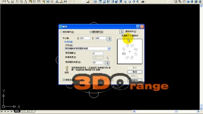This screenshot has width=203, height=114.
Task: Switch to SW Isometric view
Action: click(126, 2)
